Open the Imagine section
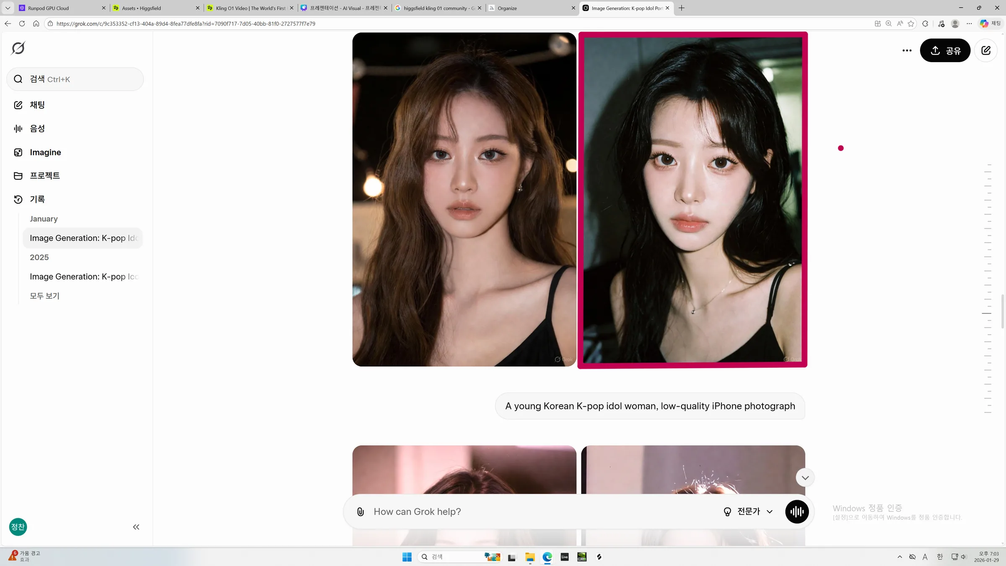This screenshot has height=566, width=1006. (x=45, y=152)
